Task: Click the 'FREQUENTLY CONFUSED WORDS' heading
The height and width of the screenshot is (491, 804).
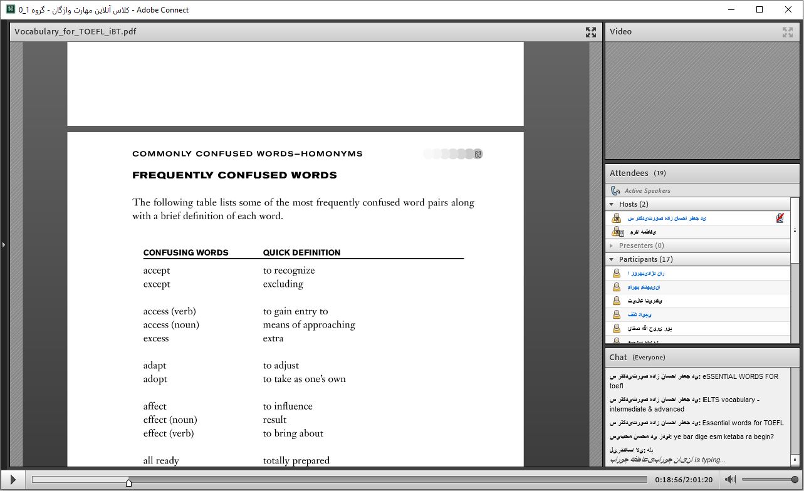Action: pyautogui.click(x=234, y=175)
